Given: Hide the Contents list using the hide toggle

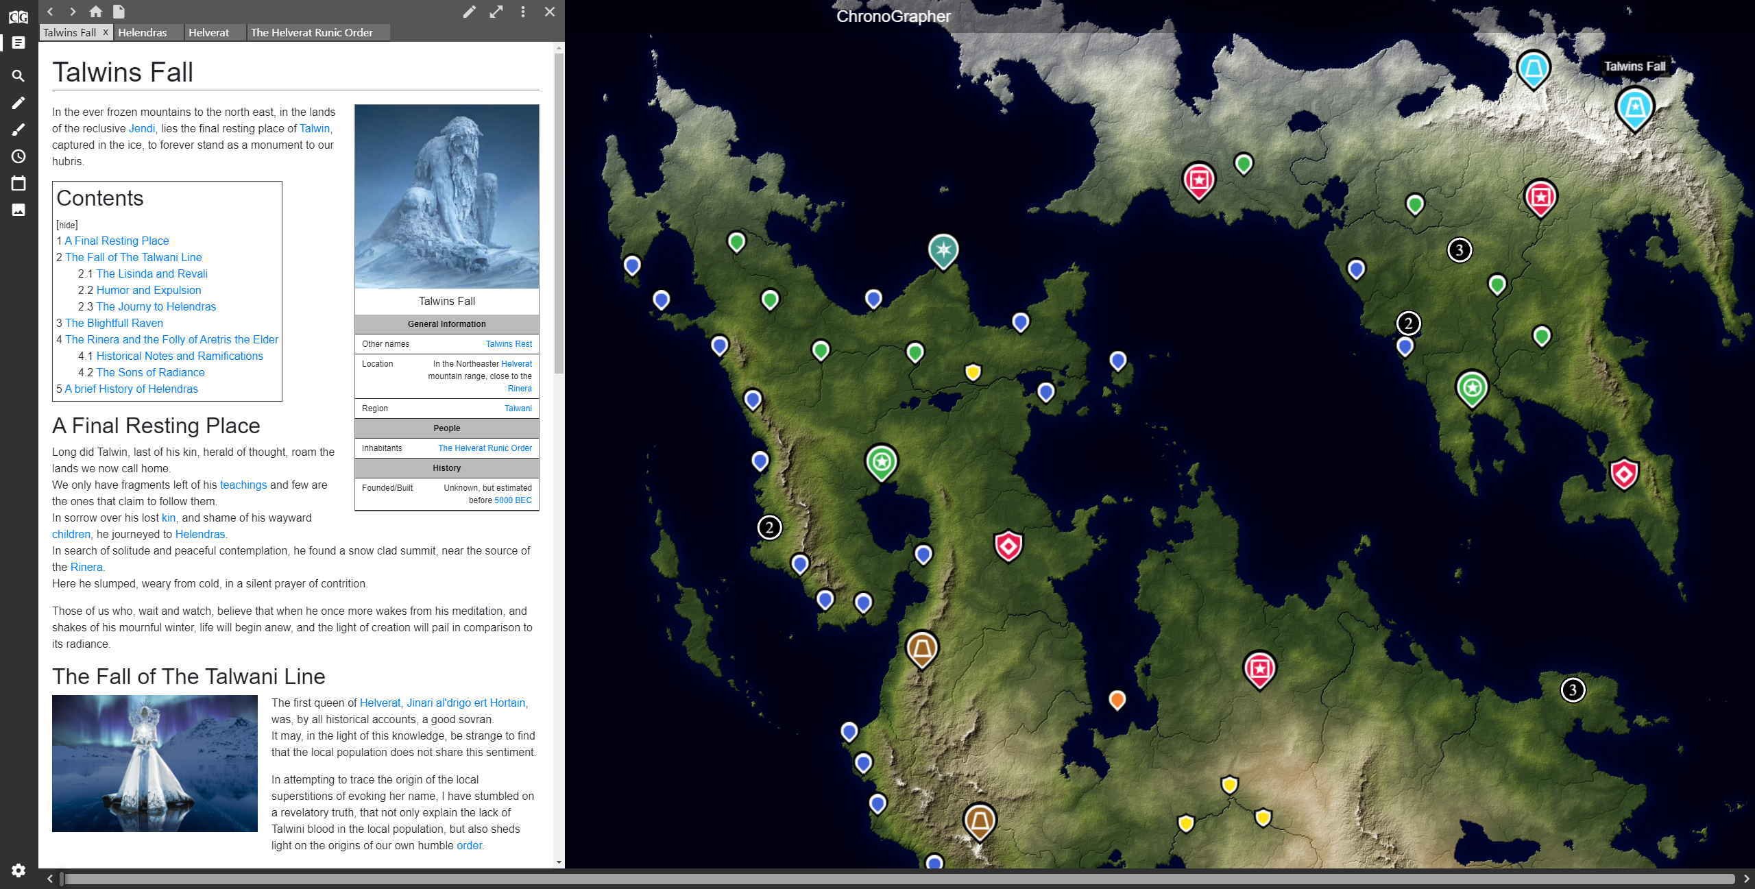Looking at the screenshot, I should 66,225.
